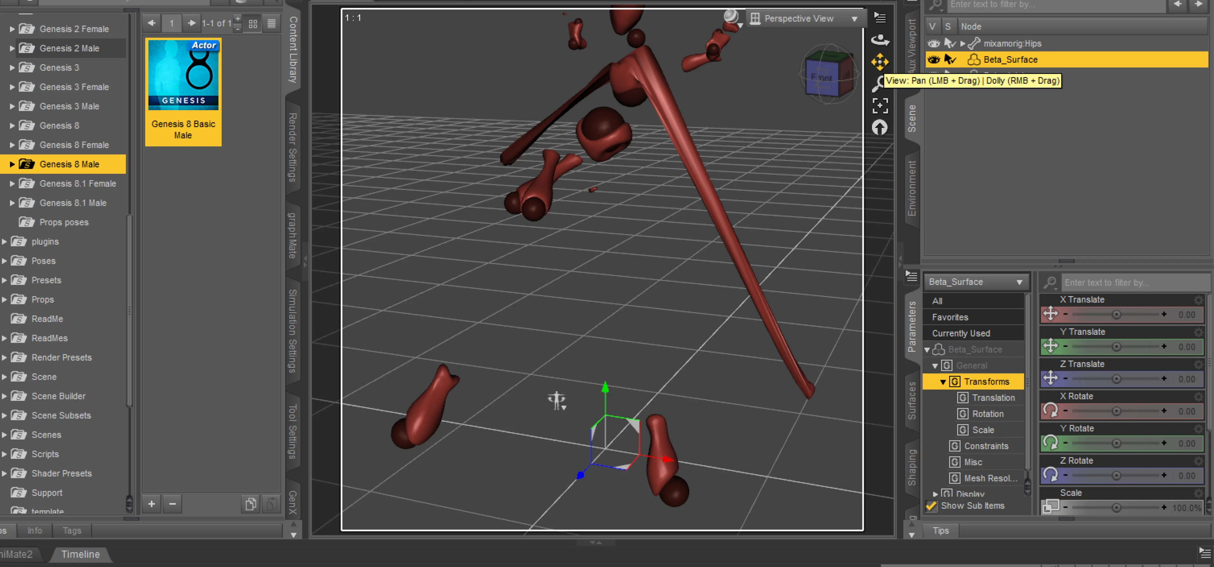The width and height of the screenshot is (1214, 567).
Task: Select the Currently Used parameter filter
Action: [961, 333]
